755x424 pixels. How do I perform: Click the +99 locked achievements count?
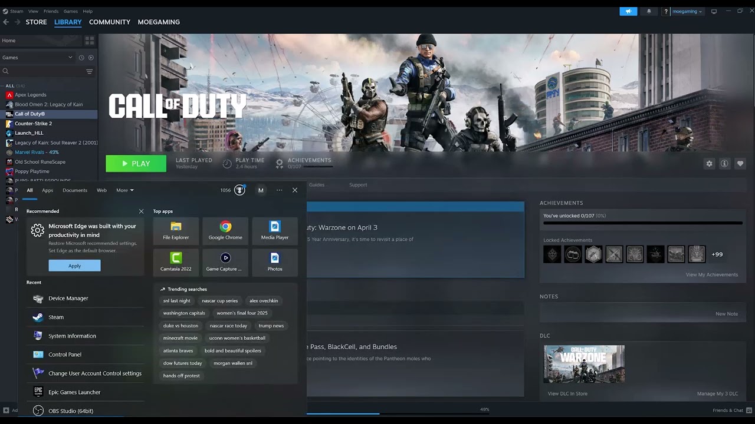[717, 254]
